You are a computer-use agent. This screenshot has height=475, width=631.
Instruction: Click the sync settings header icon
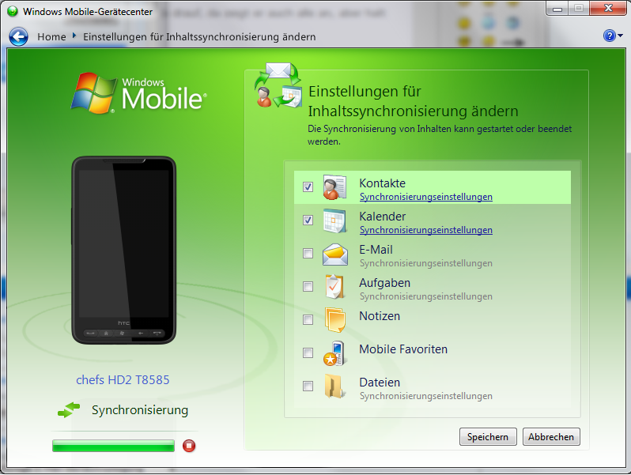click(x=278, y=85)
